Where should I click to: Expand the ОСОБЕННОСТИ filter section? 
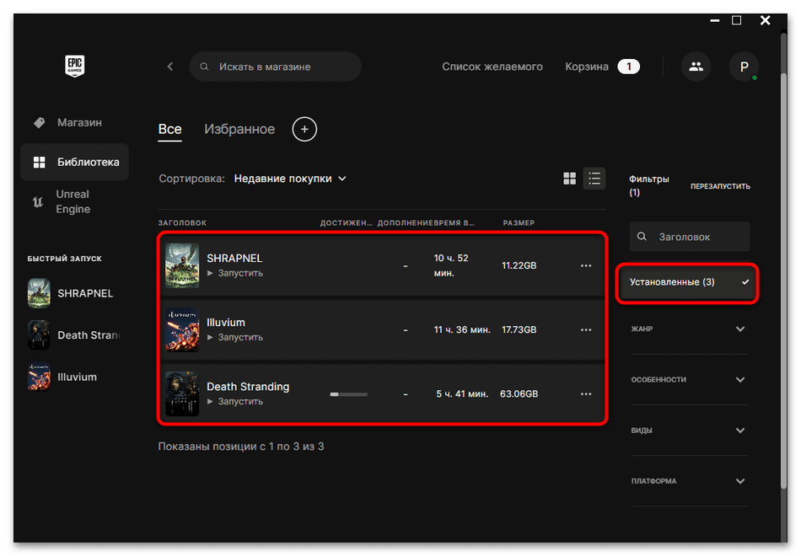(x=690, y=380)
